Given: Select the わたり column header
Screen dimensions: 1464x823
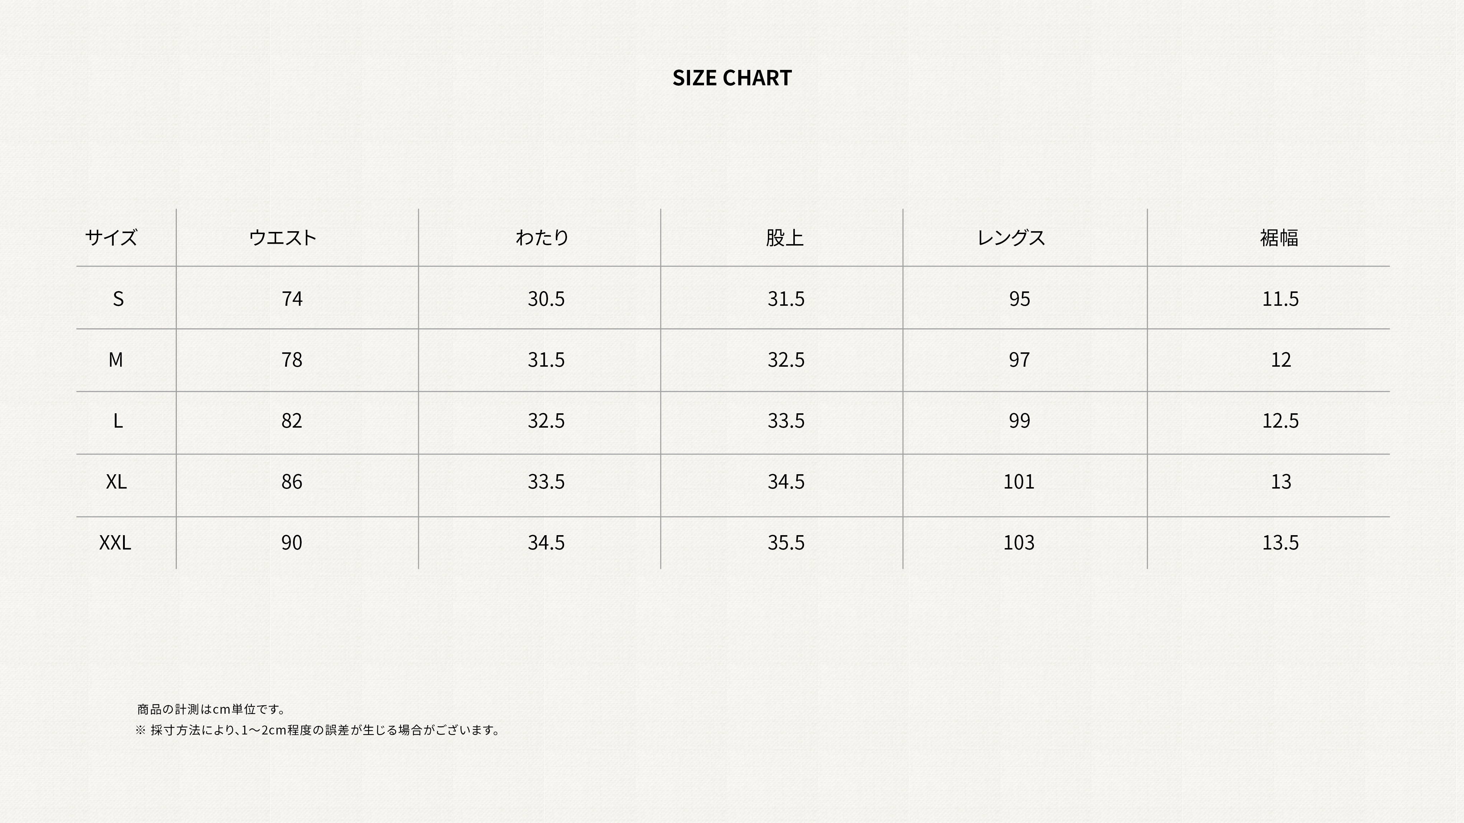Looking at the screenshot, I should tap(542, 237).
